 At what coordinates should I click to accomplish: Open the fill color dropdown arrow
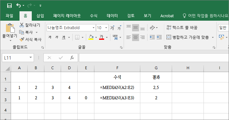tap(96, 38)
